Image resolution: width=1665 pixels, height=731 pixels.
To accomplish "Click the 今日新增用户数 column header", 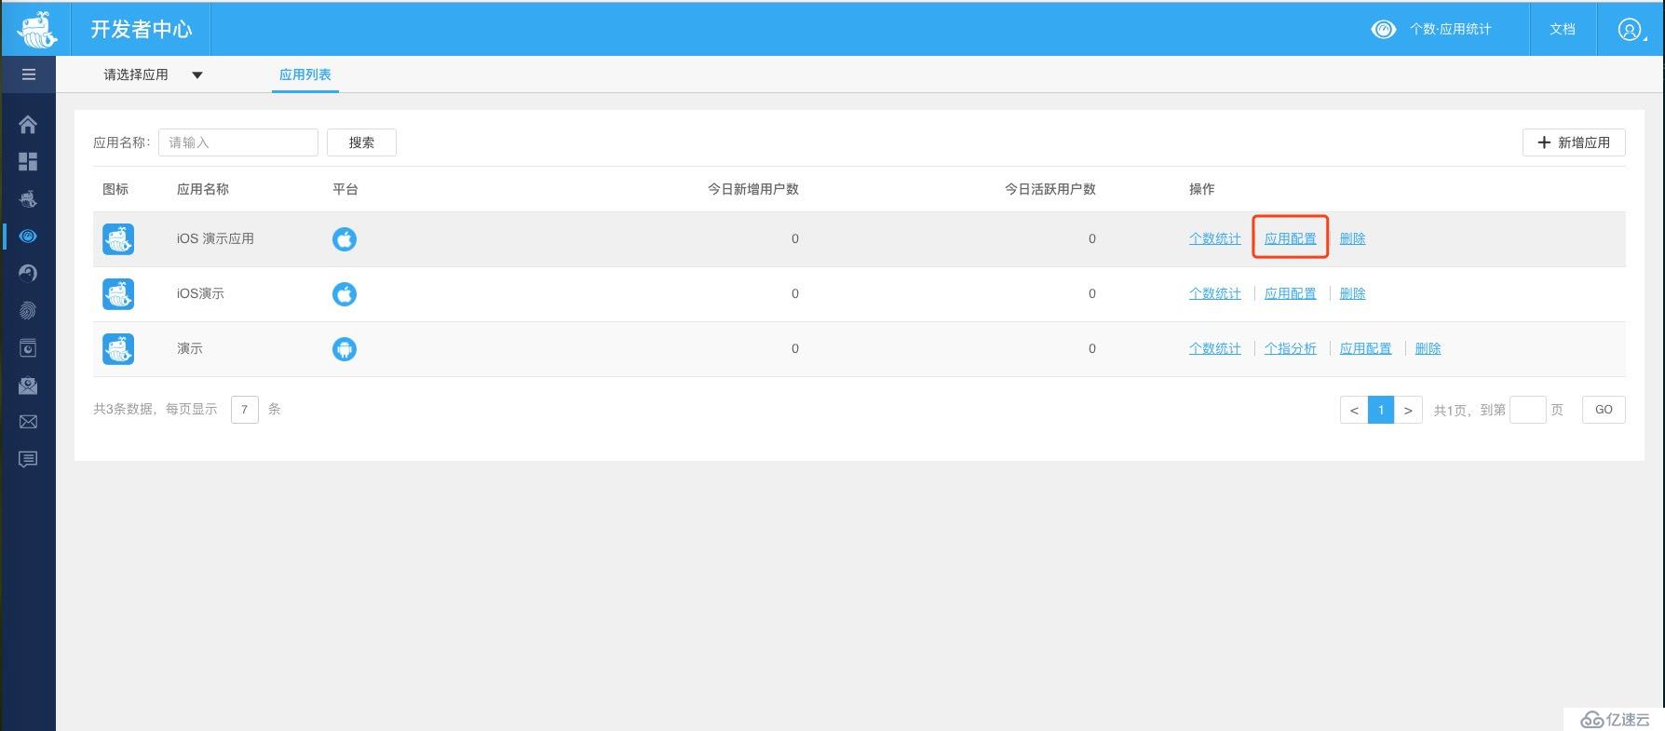I will pos(753,189).
